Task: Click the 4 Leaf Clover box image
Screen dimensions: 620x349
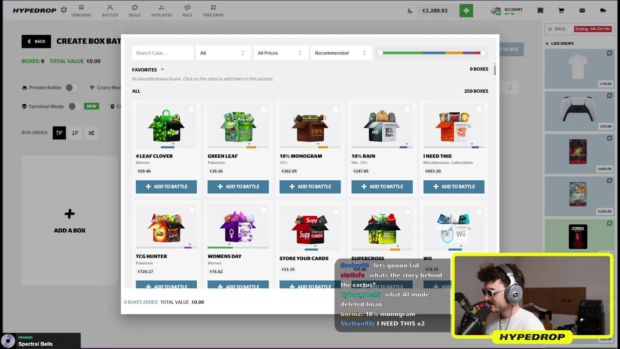Action: coord(166,127)
